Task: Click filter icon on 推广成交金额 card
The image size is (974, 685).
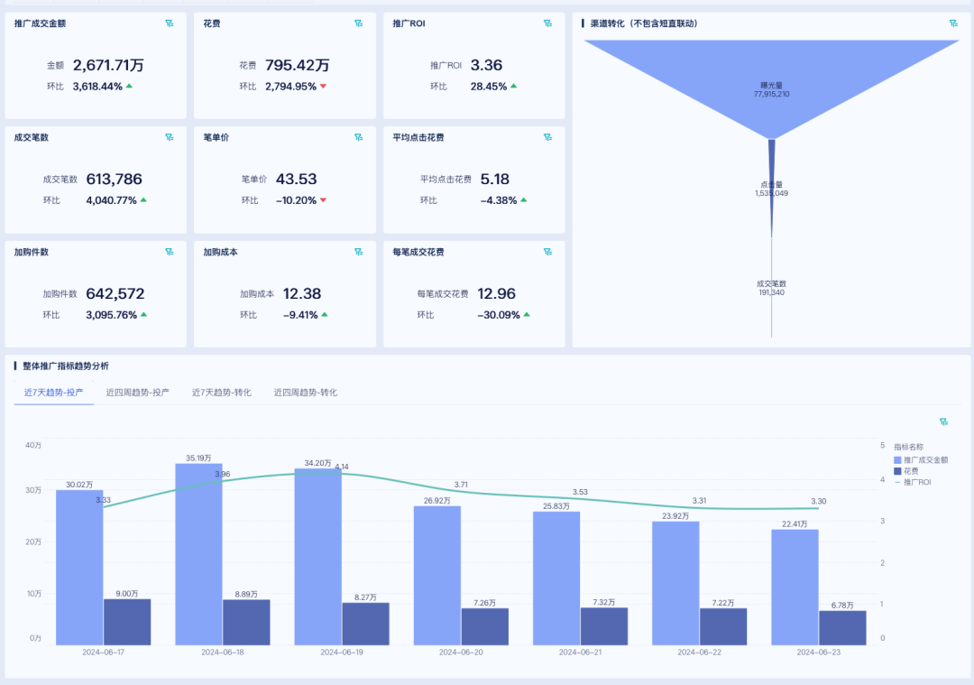Action: (x=170, y=23)
